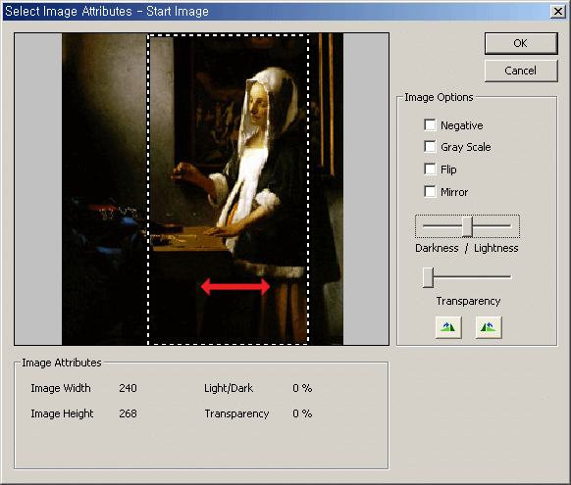Enable the Negative checkbox
This screenshot has height=485, width=571.
tap(430, 125)
